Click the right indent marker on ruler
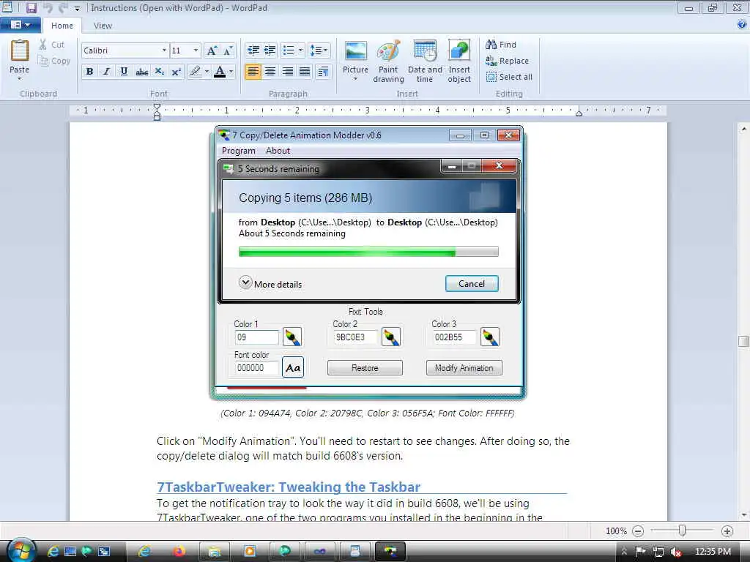 pyautogui.click(x=579, y=113)
